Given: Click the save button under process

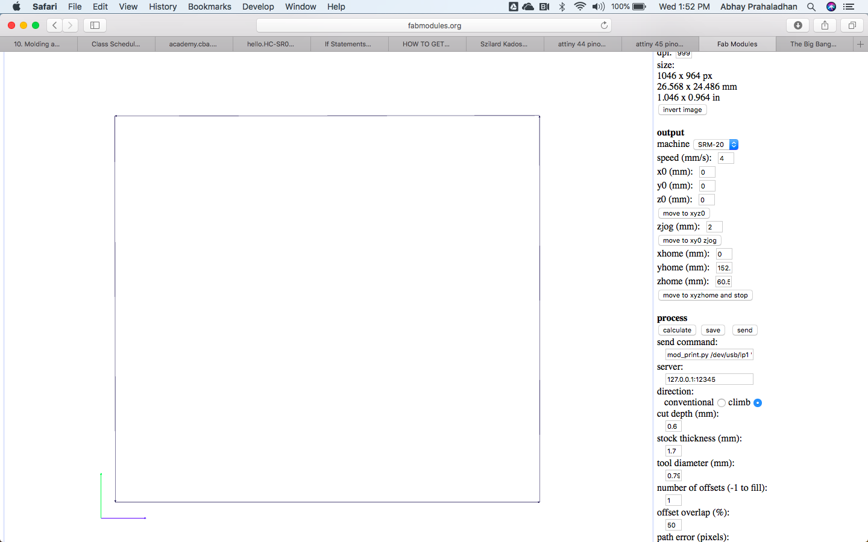Looking at the screenshot, I should point(713,330).
